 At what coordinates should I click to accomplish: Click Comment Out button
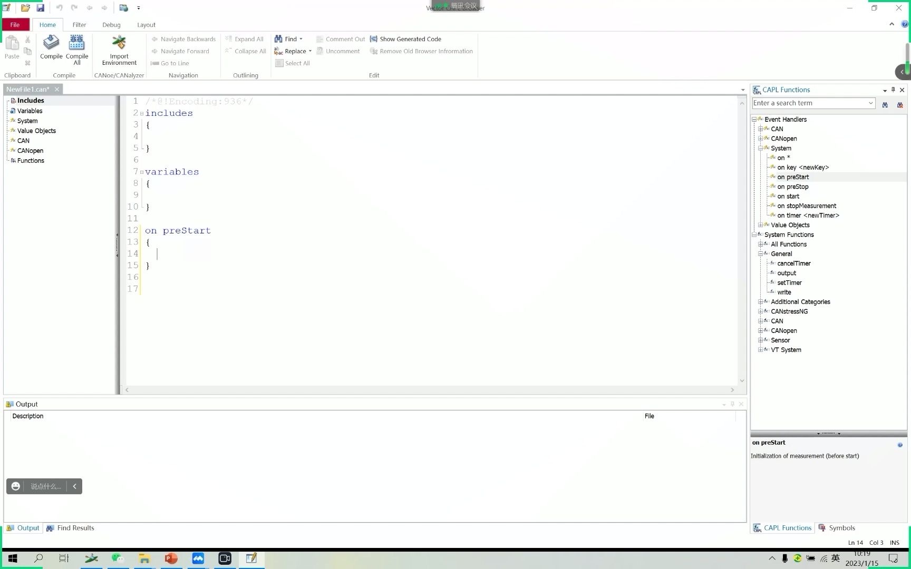(x=341, y=39)
